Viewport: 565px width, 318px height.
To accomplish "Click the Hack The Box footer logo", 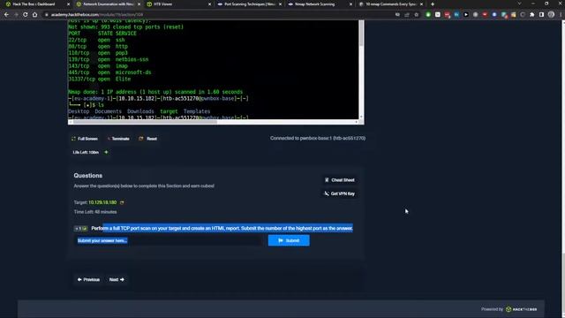I will coord(522,309).
